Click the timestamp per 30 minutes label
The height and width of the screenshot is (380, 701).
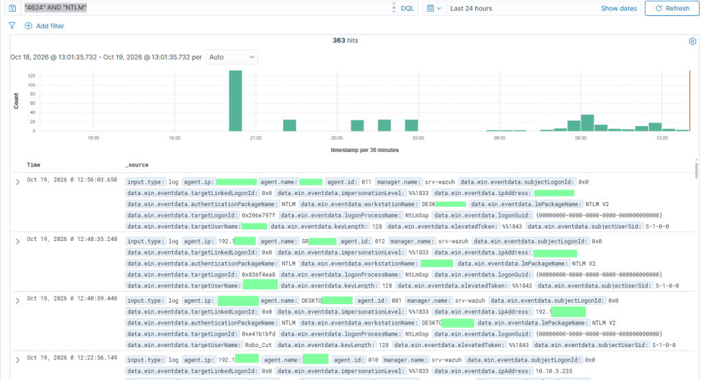pyautogui.click(x=365, y=150)
